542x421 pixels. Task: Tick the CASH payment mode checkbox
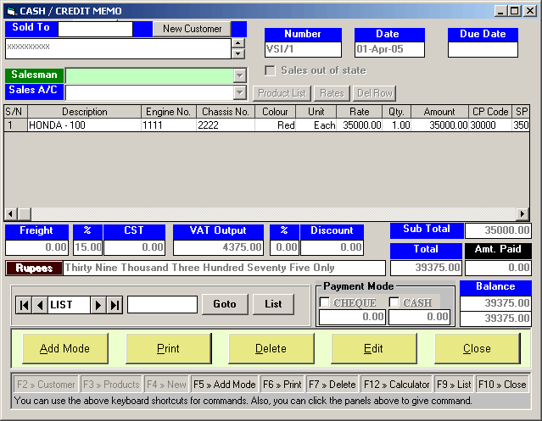[394, 302]
